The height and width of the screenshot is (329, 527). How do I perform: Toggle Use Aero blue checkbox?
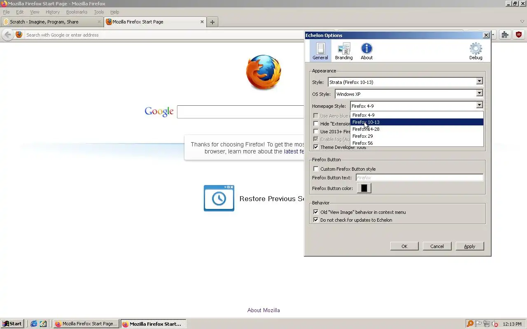pyautogui.click(x=316, y=116)
